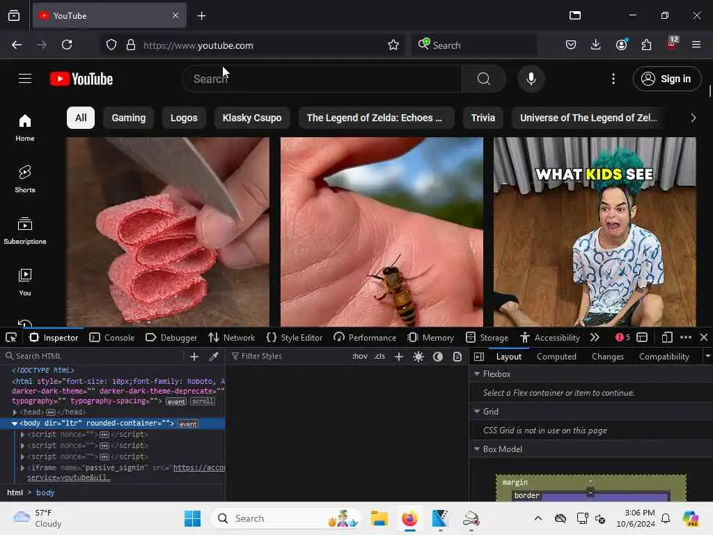Open YouTube settings three-dot menu
The height and width of the screenshot is (535, 713).
613,79
